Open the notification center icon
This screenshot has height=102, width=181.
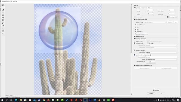coord(178,100)
